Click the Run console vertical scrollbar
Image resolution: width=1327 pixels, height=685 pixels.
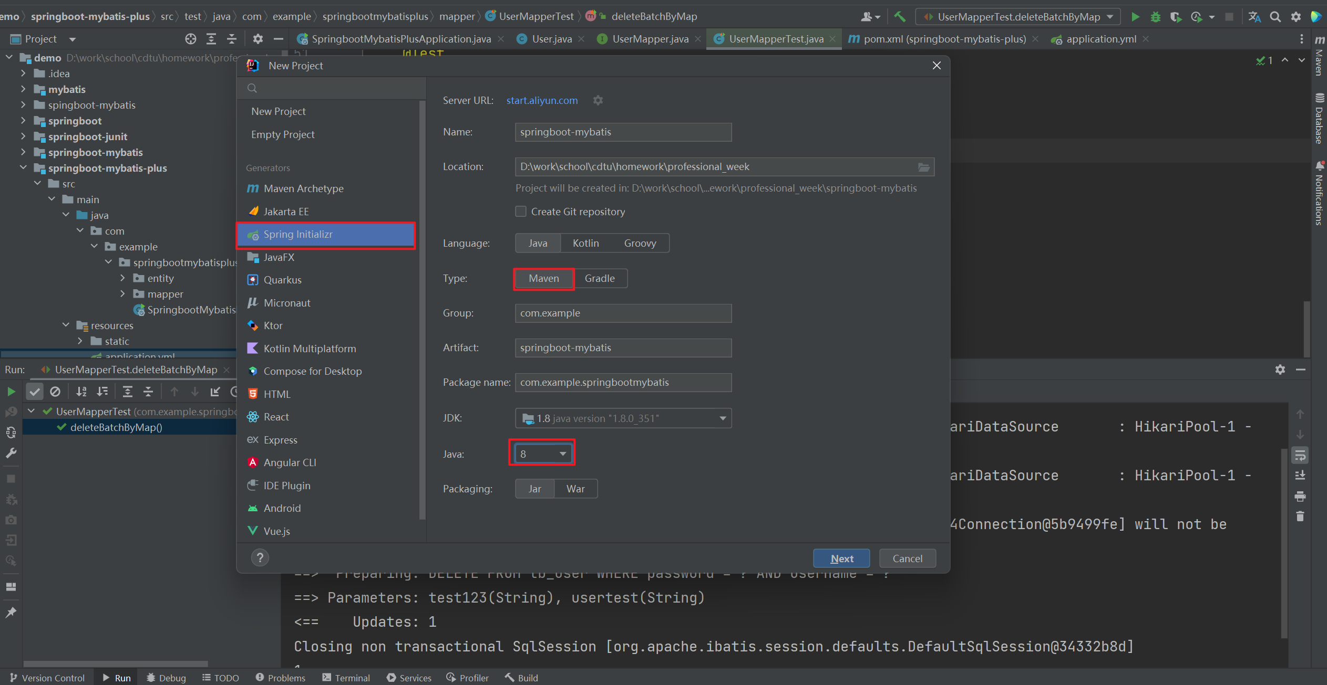click(x=1284, y=543)
